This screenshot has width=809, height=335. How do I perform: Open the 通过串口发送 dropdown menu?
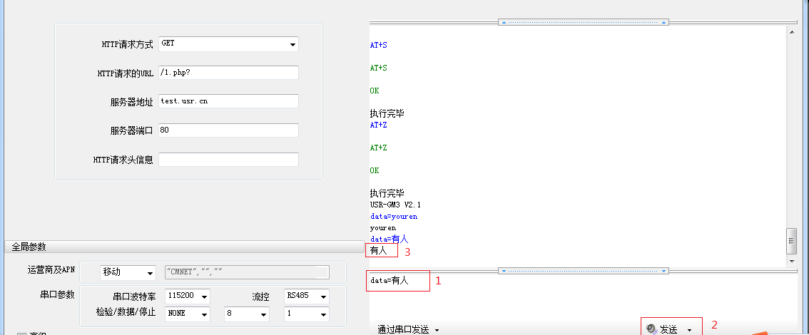click(407, 329)
